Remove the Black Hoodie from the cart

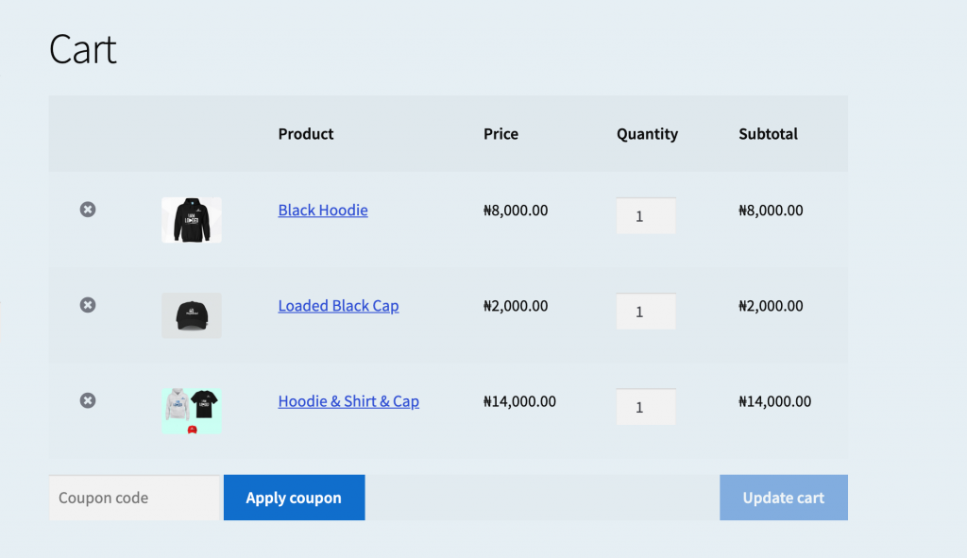88,210
